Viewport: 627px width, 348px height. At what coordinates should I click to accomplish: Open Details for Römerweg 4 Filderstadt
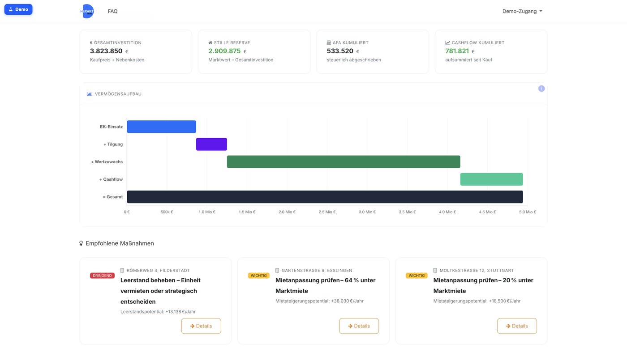point(201,326)
